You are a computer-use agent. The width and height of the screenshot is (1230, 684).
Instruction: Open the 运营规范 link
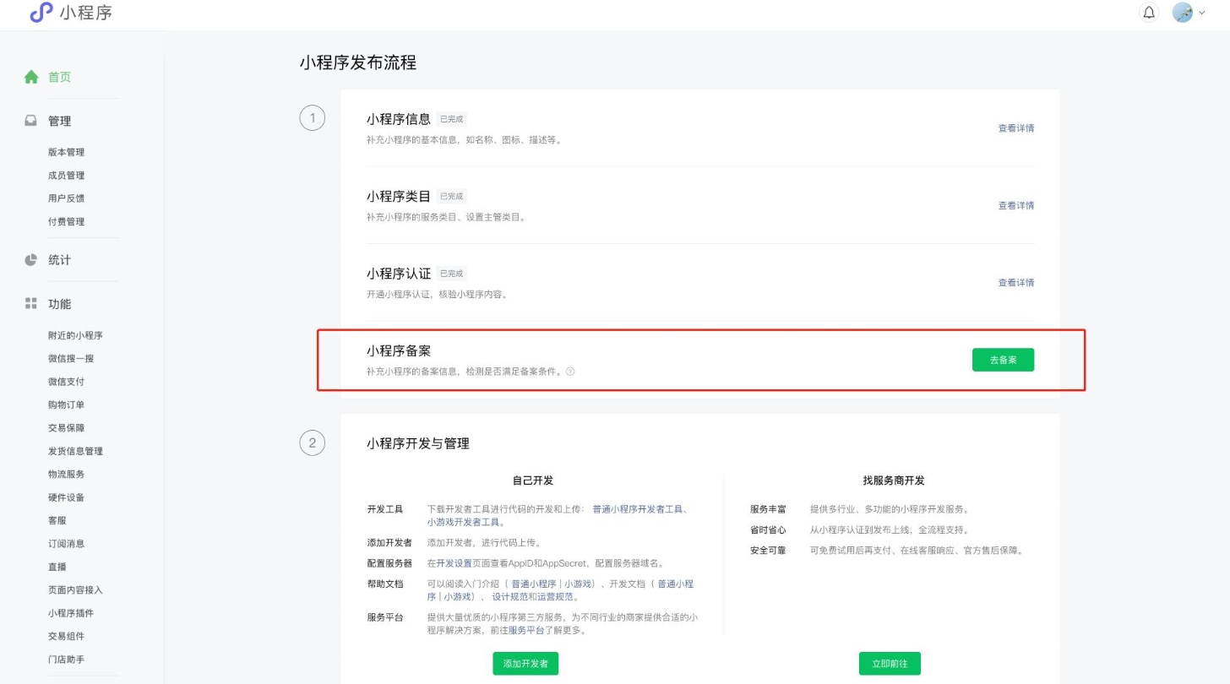[x=554, y=596]
